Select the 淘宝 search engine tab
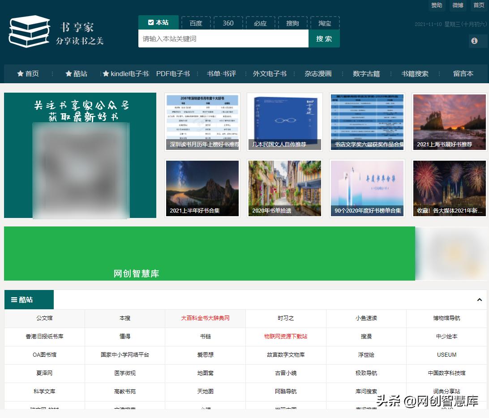This screenshot has width=489, height=418. tap(325, 23)
